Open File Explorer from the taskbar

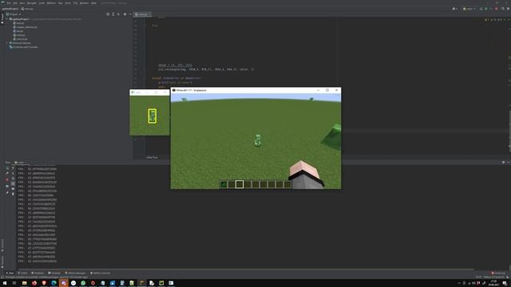coord(25,283)
